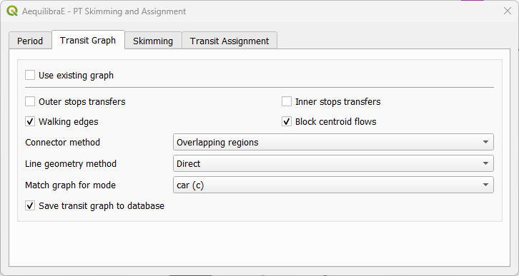Open the Connector method dropdown

[333, 142]
